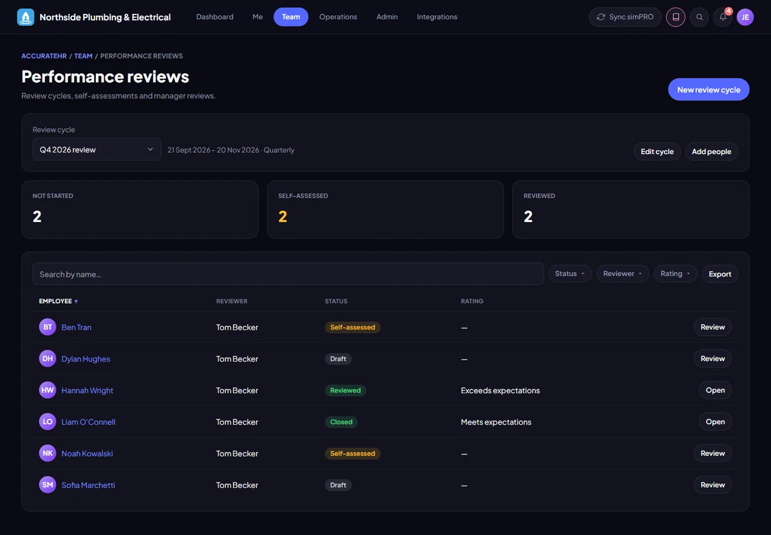
Task: Click the TEAM breadcrumb link
Action: 83,56
